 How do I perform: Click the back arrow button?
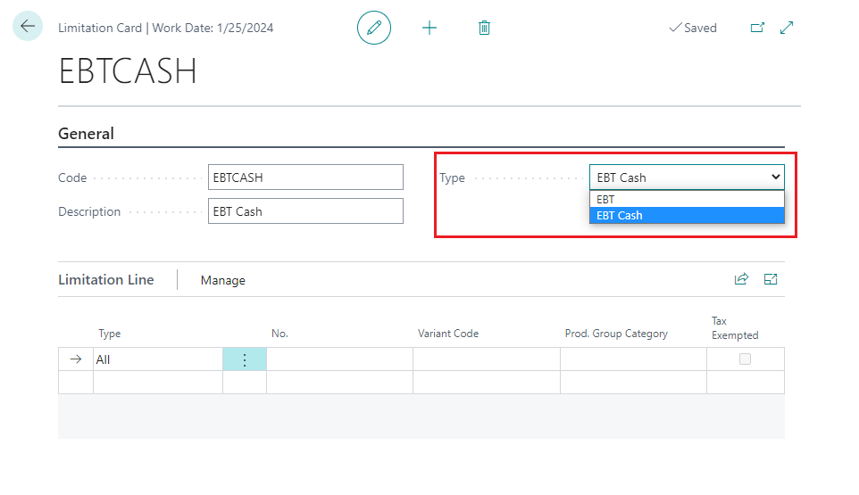click(x=28, y=27)
